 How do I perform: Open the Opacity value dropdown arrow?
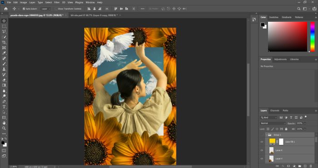[305, 124]
